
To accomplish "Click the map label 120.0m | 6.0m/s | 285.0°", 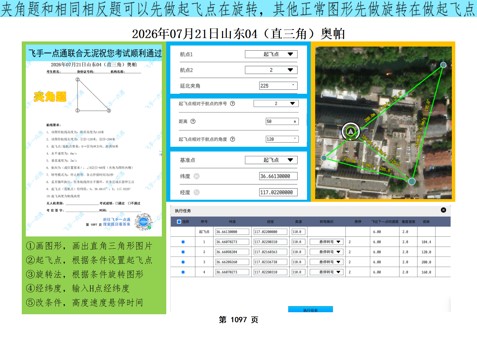I will [368, 164].
